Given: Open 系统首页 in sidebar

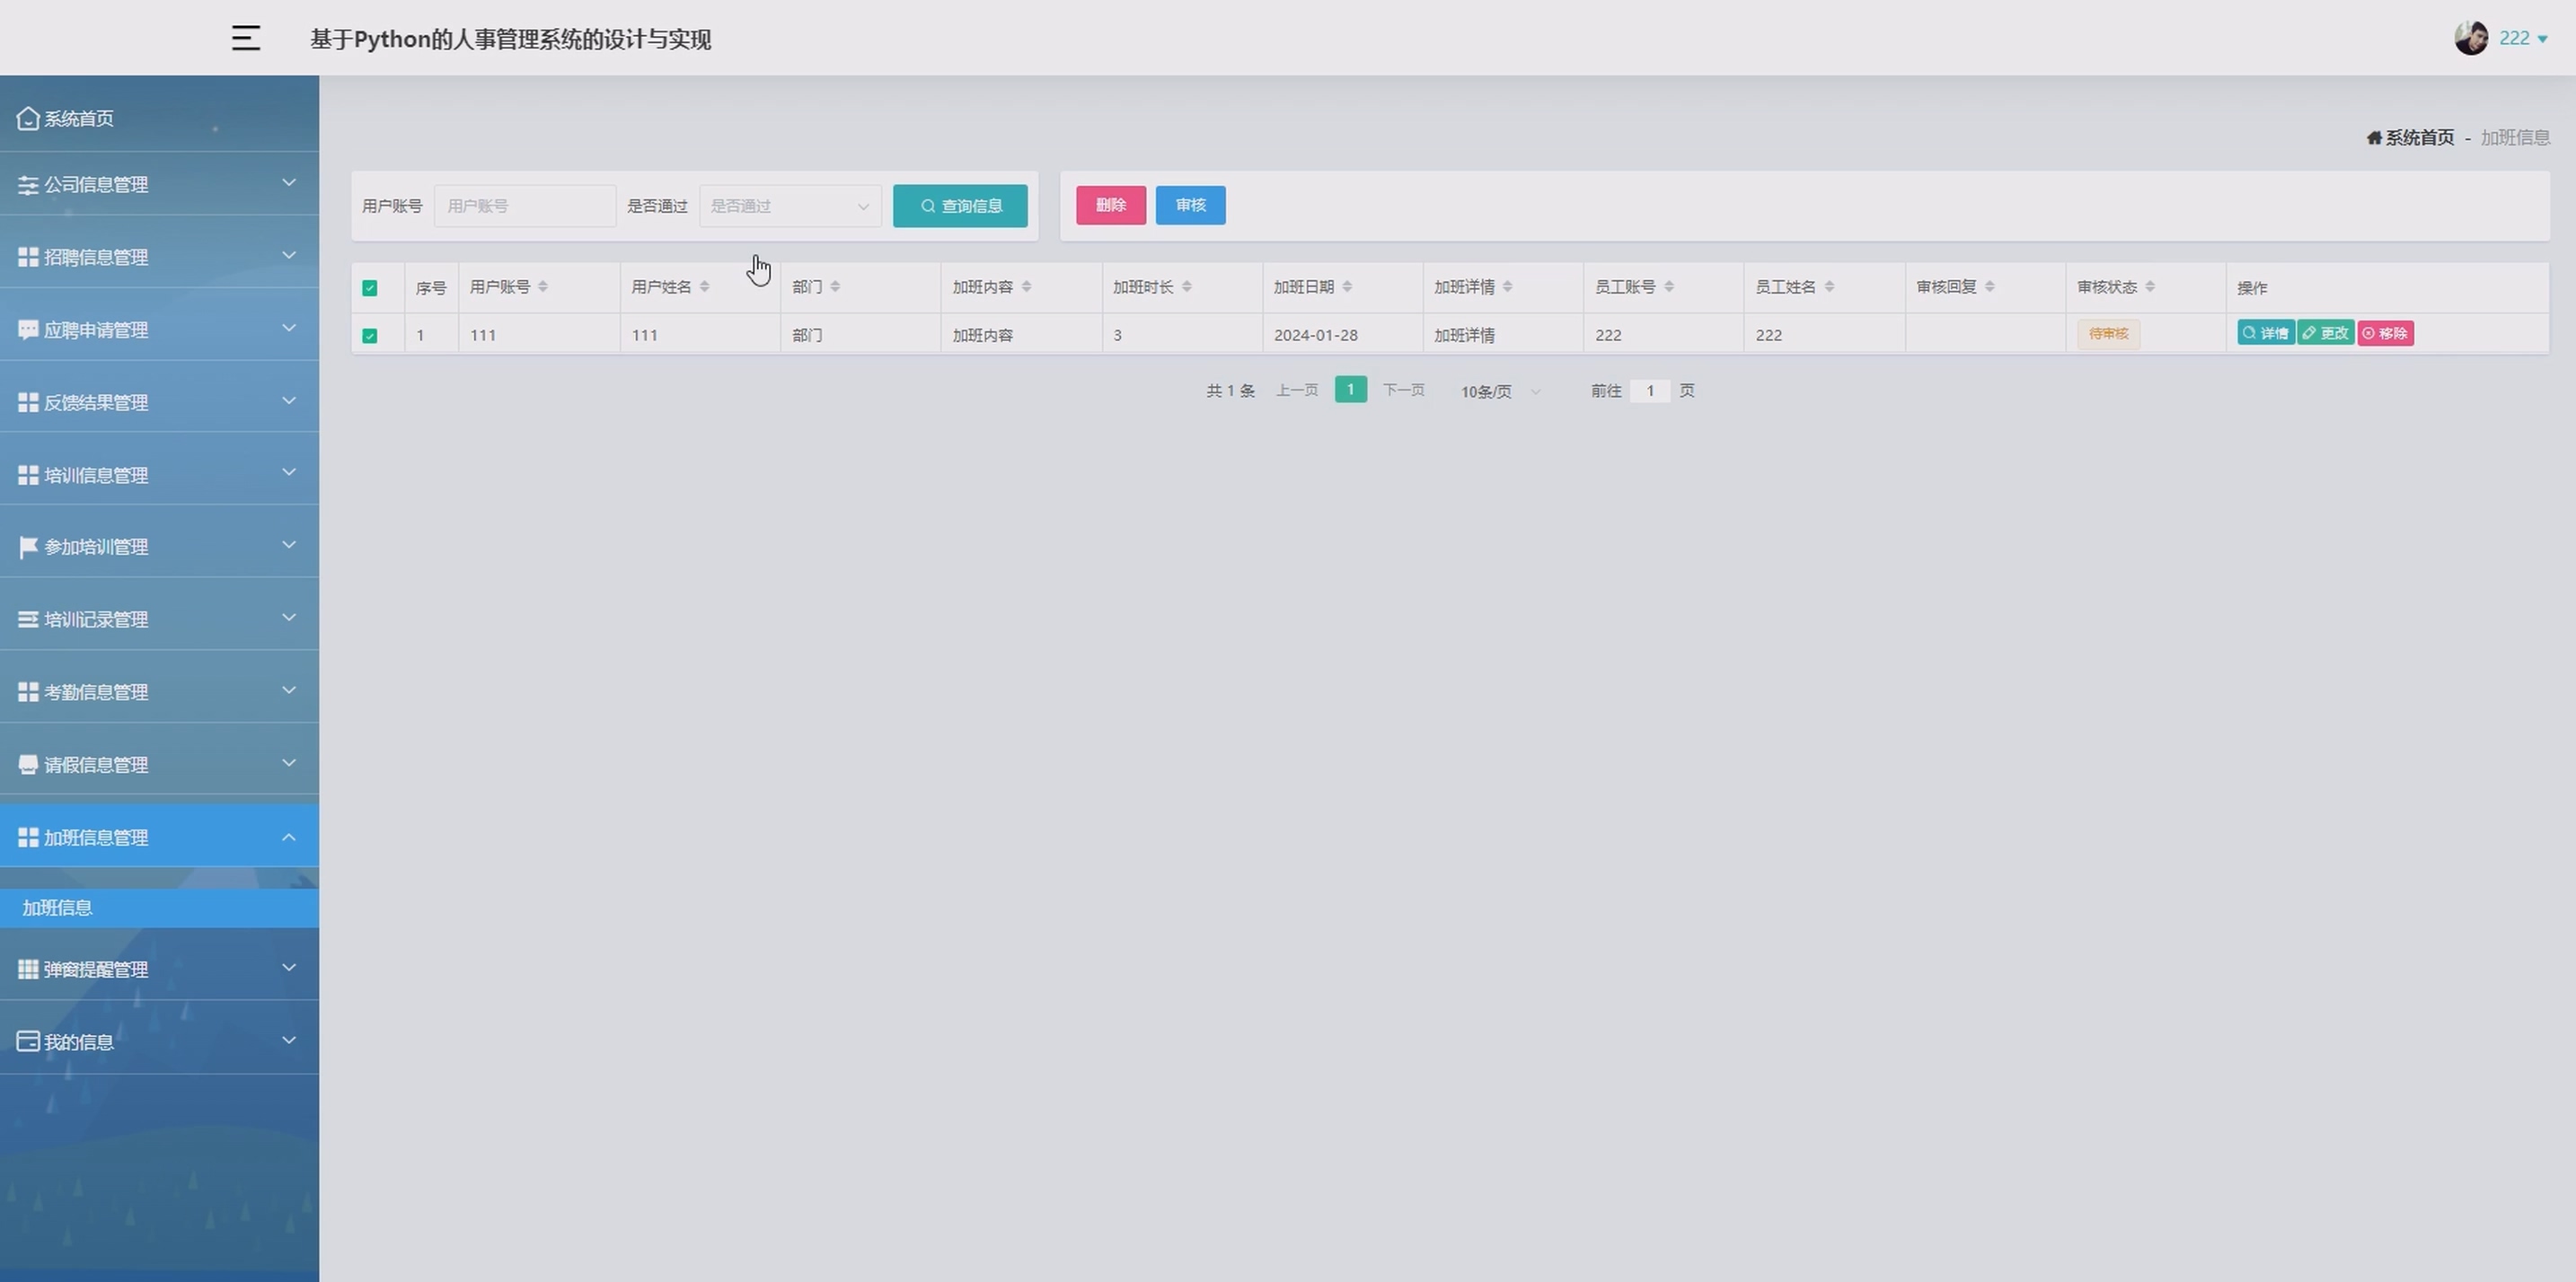Looking at the screenshot, I should click(159, 118).
